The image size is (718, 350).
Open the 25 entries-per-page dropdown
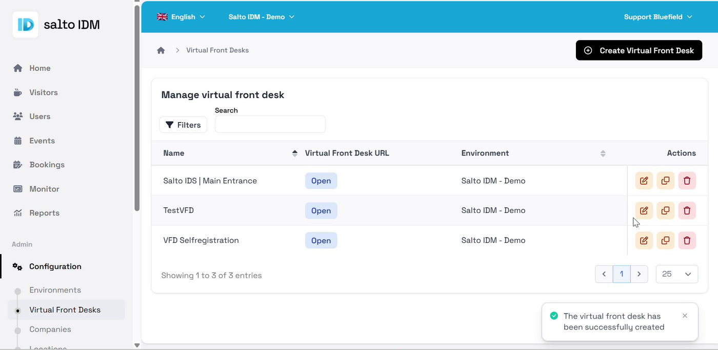(x=677, y=274)
